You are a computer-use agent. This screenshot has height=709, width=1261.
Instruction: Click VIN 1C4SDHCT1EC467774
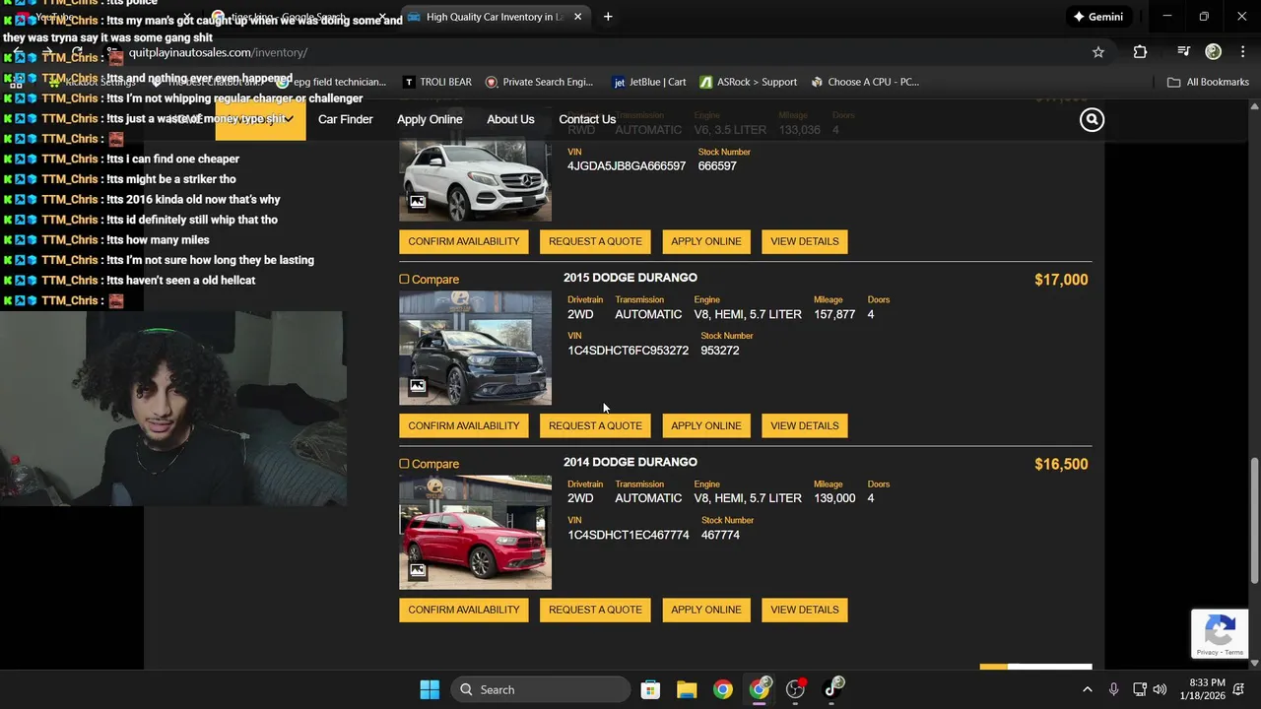[x=628, y=535]
